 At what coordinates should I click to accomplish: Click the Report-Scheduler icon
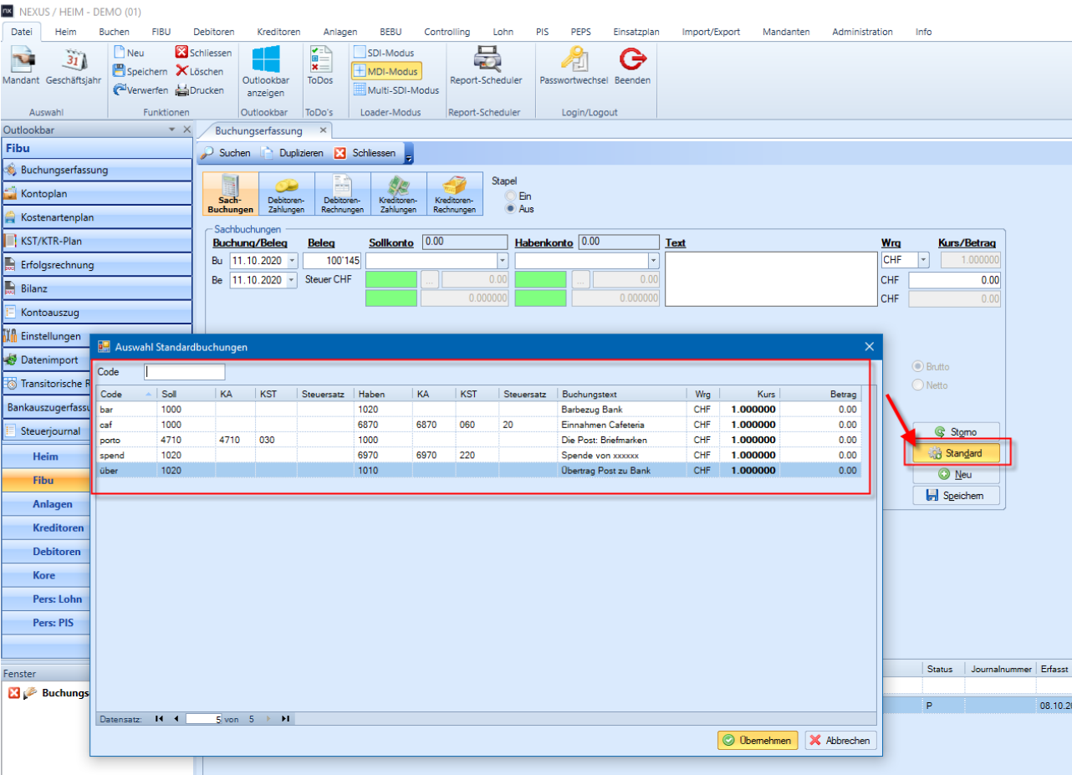coord(485,61)
